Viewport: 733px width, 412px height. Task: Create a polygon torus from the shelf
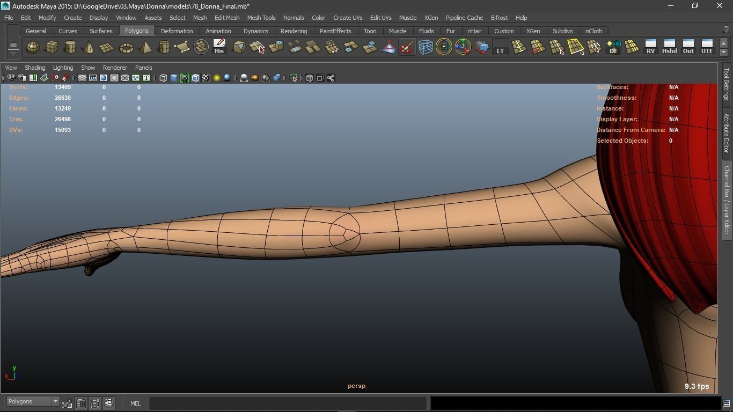coord(126,47)
